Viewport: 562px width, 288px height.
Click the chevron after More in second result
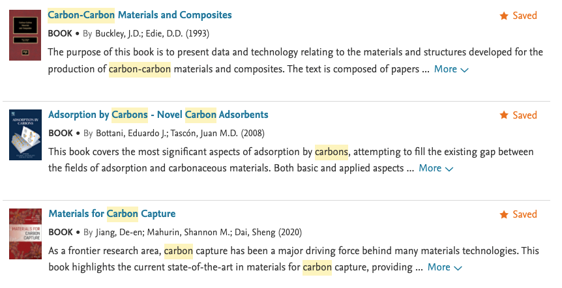[449, 169]
